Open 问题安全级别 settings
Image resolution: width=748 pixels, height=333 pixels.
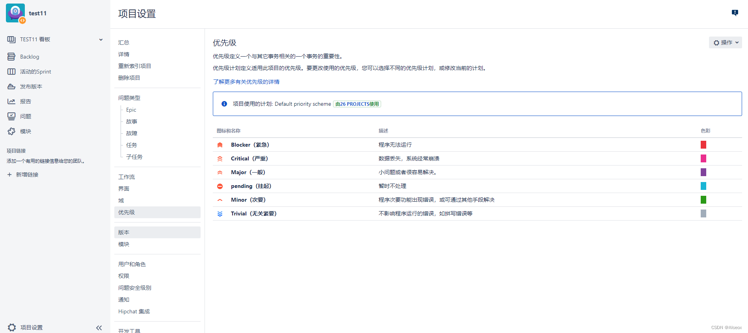pyautogui.click(x=135, y=288)
